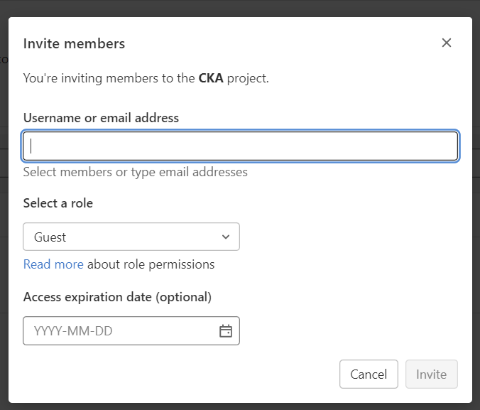Click the "Access expiration date (optional)" label

point(117,297)
